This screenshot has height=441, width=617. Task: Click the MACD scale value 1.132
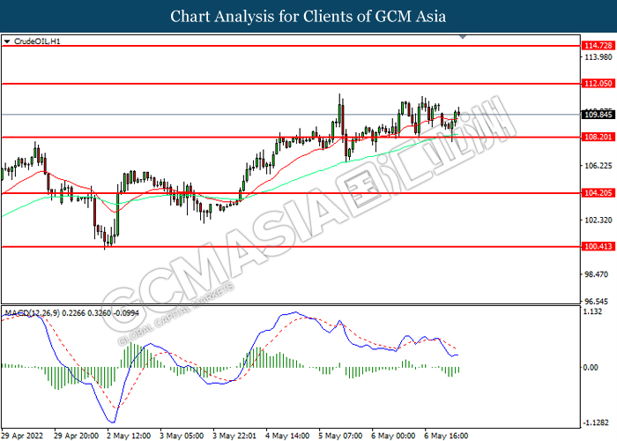coord(592,312)
